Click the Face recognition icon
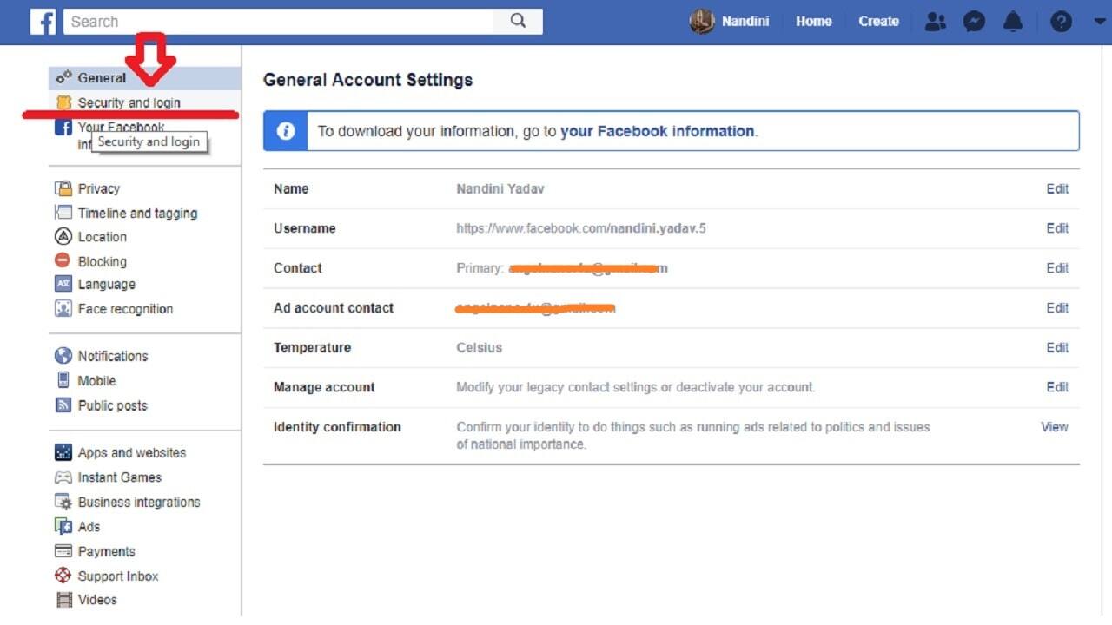The image size is (1112, 625). click(63, 308)
